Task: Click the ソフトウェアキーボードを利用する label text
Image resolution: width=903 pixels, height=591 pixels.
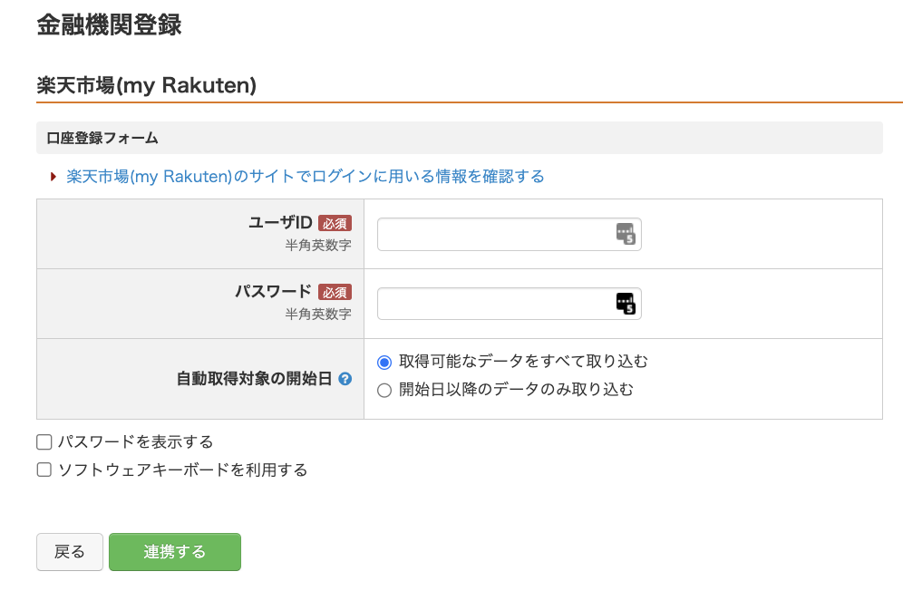Action: [182, 470]
